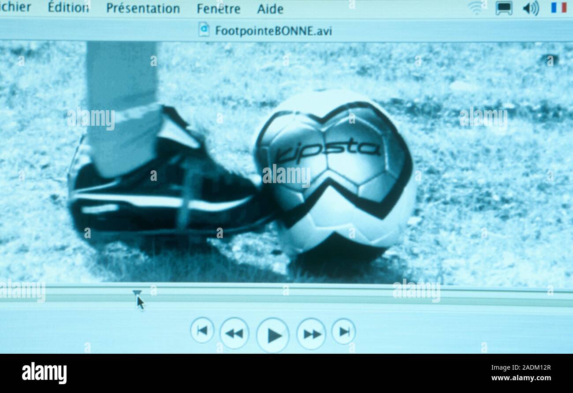Open the French flag input menu
Screen dimensions: 573x393
[x=558, y=7]
